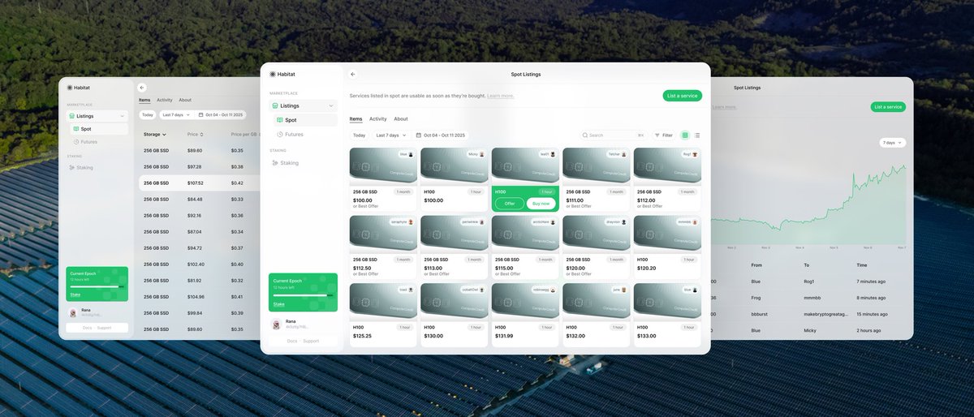Click the Docs link in front window sidebar

coord(293,341)
